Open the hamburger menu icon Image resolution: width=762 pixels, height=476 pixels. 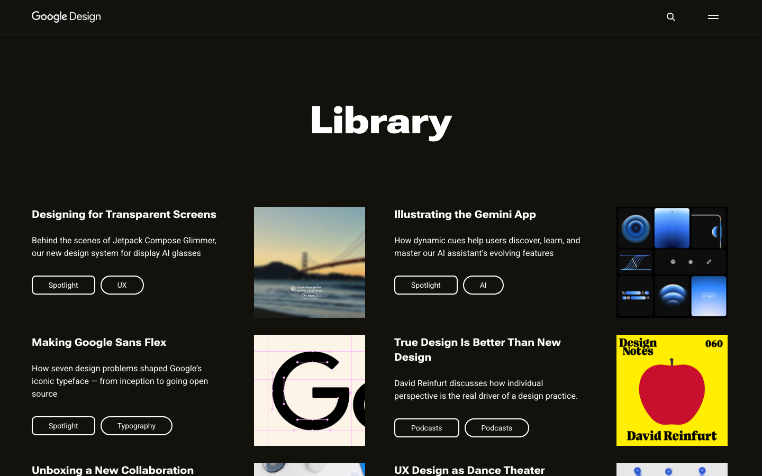(713, 17)
